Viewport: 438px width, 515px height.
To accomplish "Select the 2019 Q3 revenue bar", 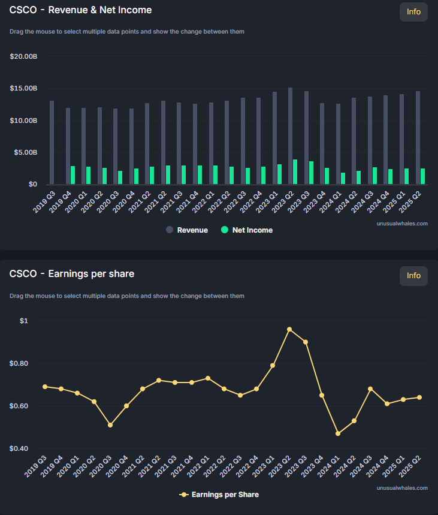I will [52, 143].
